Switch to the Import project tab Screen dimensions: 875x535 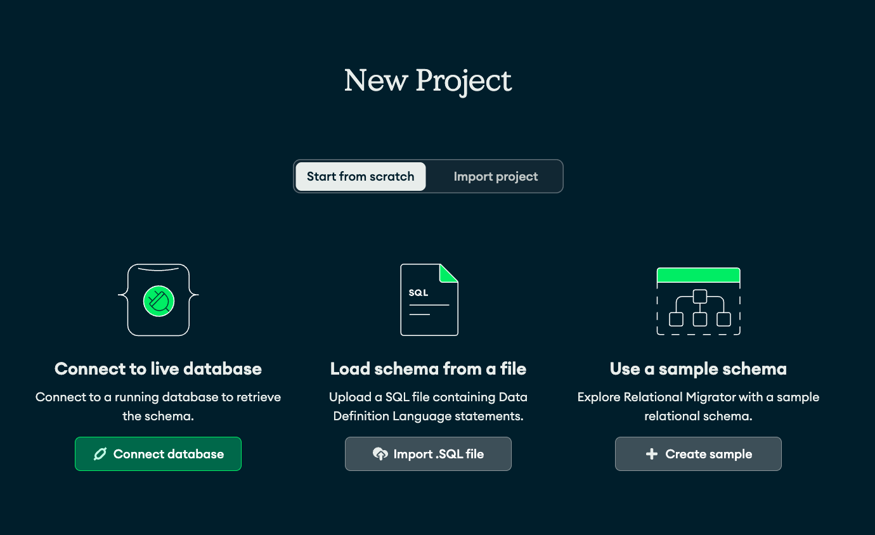coord(495,176)
